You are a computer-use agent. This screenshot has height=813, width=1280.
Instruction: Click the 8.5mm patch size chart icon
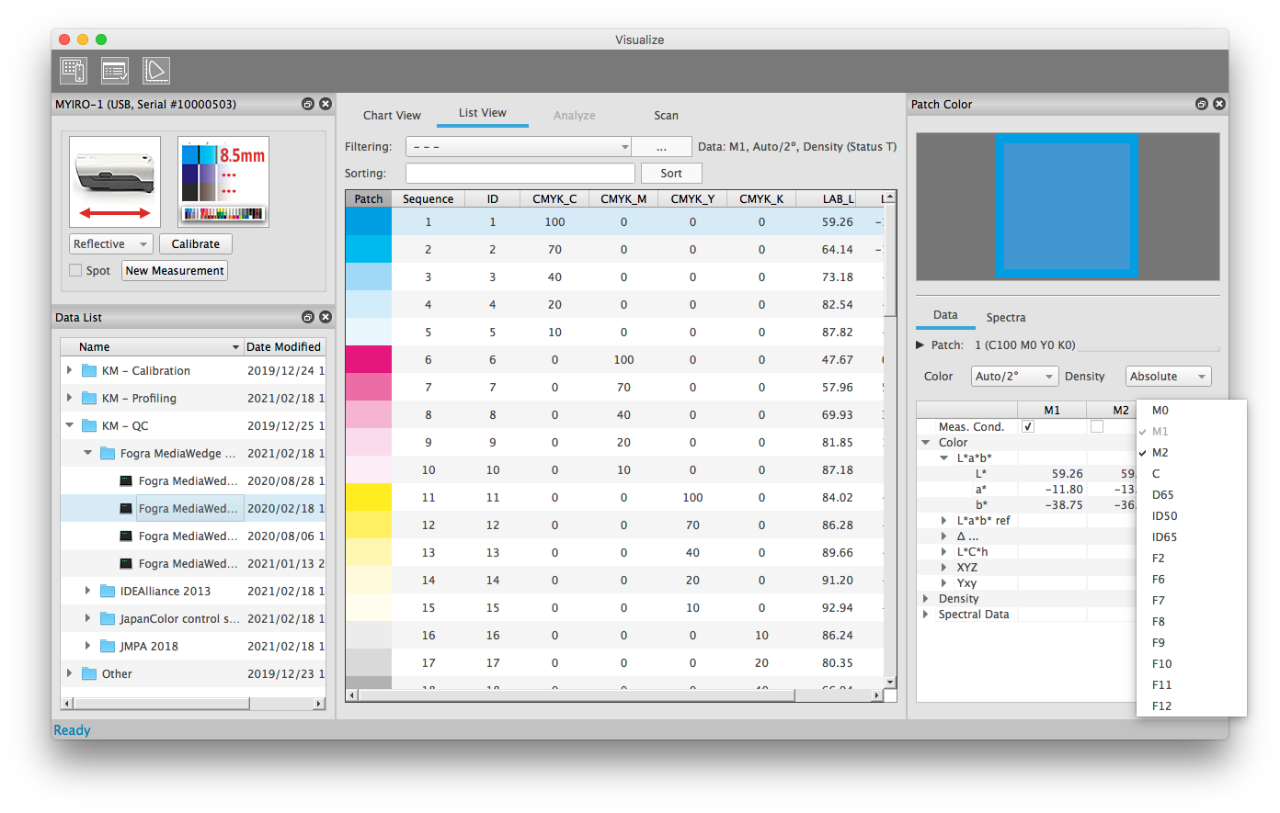click(223, 182)
